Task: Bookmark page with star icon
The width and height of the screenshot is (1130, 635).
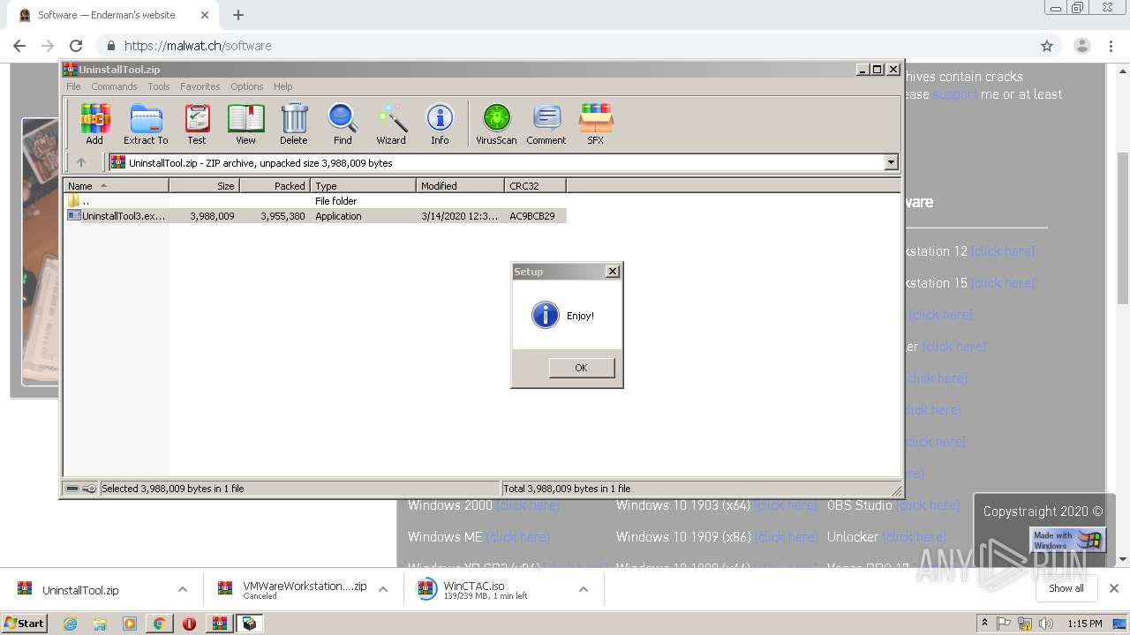Action: point(1047,46)
